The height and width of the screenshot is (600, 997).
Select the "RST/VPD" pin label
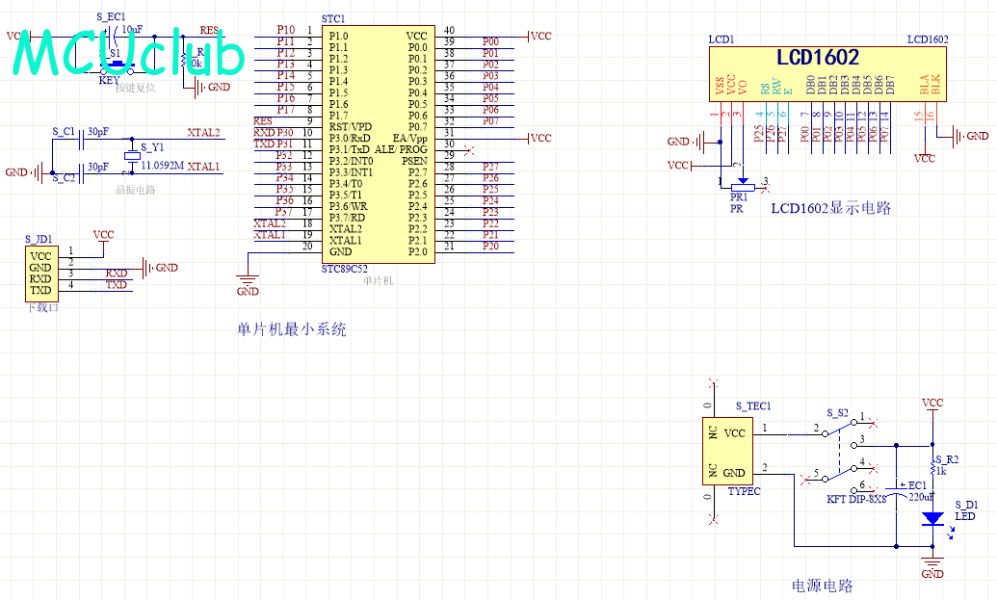coord(350,126)
